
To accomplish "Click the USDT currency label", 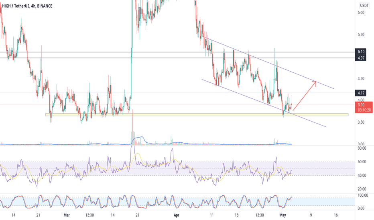I will tap(364, 6).
